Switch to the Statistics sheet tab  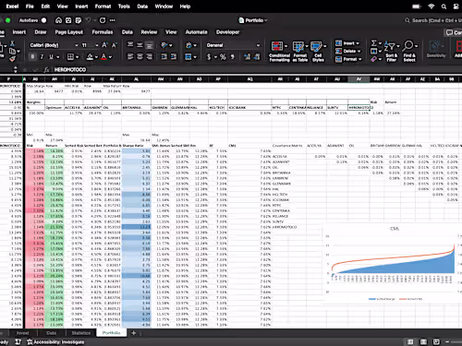coord(81,333)
